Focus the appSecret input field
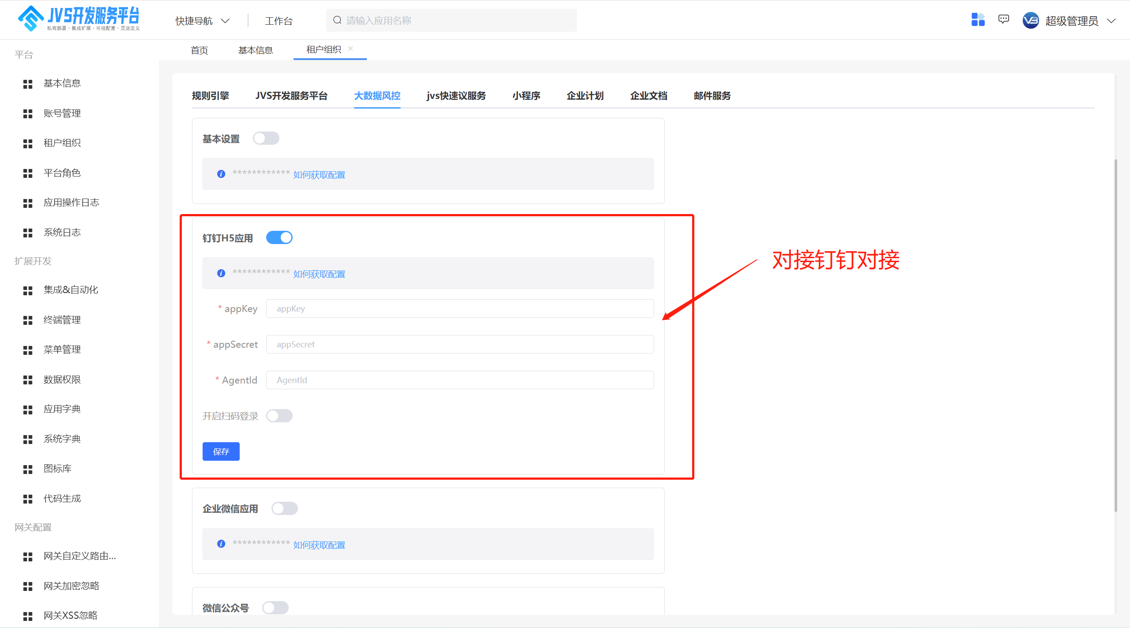 tap(460, 344)
